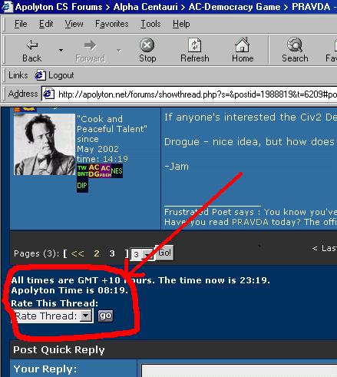Click the post time 14:19
The image size is (337, 377).
[x=115, y=159]
